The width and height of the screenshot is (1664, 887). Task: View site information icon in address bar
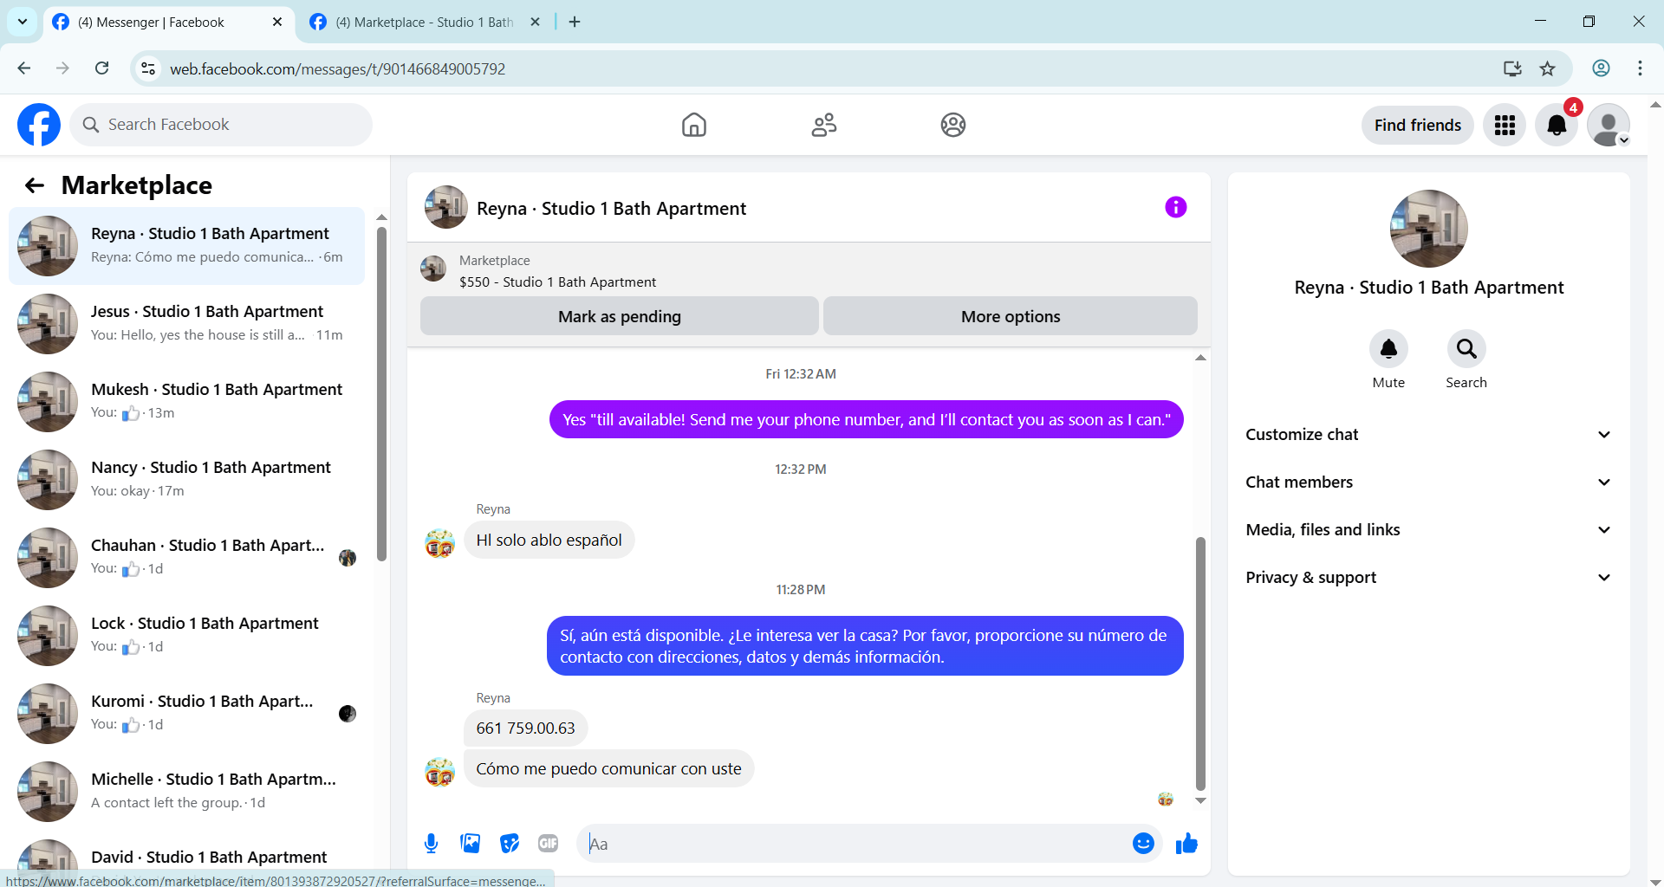pos(148,68)
